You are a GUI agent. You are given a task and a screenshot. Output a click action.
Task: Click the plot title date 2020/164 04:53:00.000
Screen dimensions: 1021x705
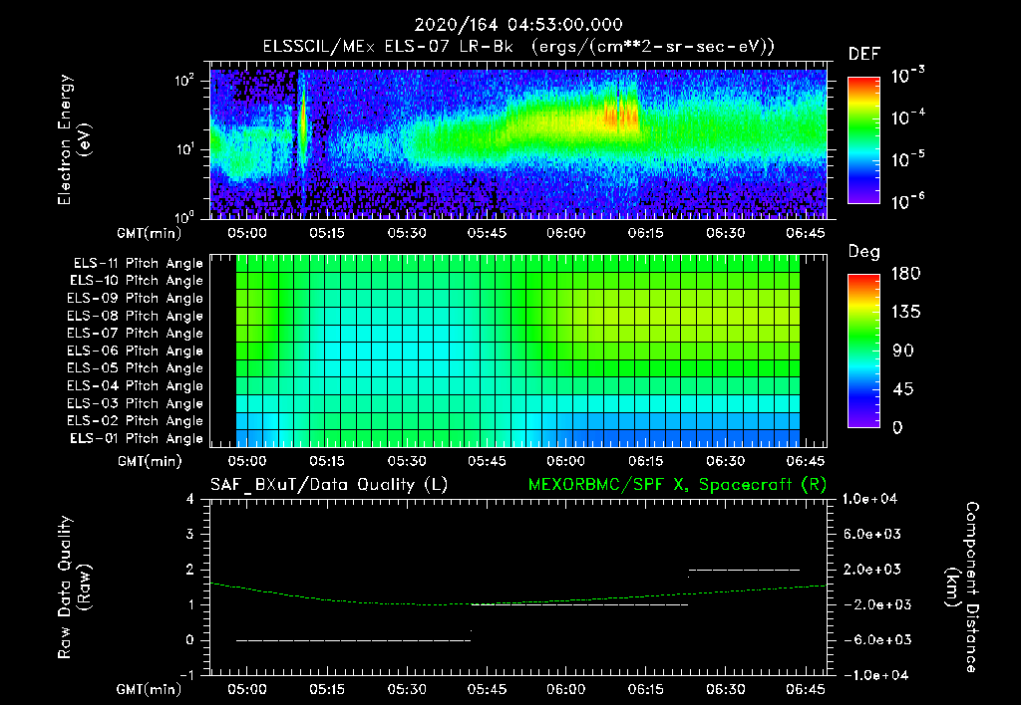(518, 25)
